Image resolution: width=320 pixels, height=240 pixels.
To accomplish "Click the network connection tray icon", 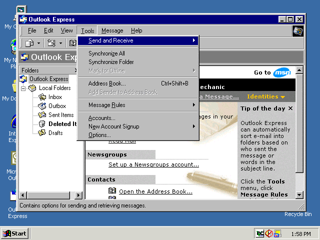I will 260,233.
